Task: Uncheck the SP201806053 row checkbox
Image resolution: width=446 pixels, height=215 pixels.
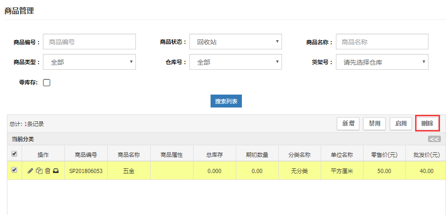Action: point(14,170)
